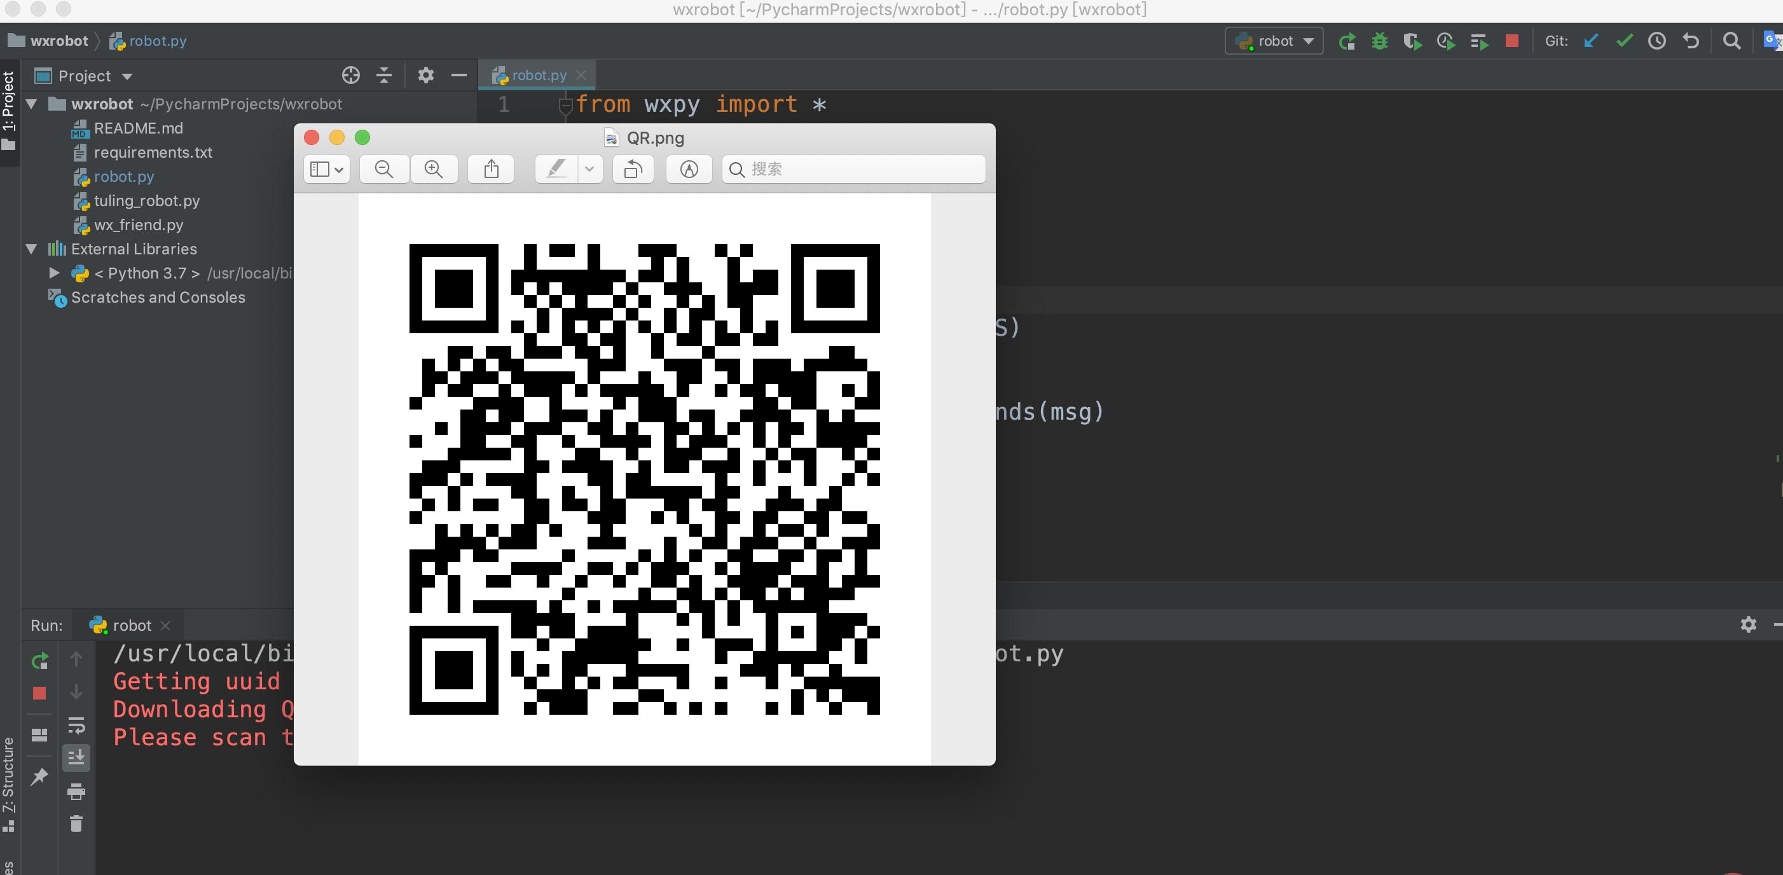Click the wxrobot breadcrumb in navigation bar
Screen dimensions: 1783x875
[59, 41]
